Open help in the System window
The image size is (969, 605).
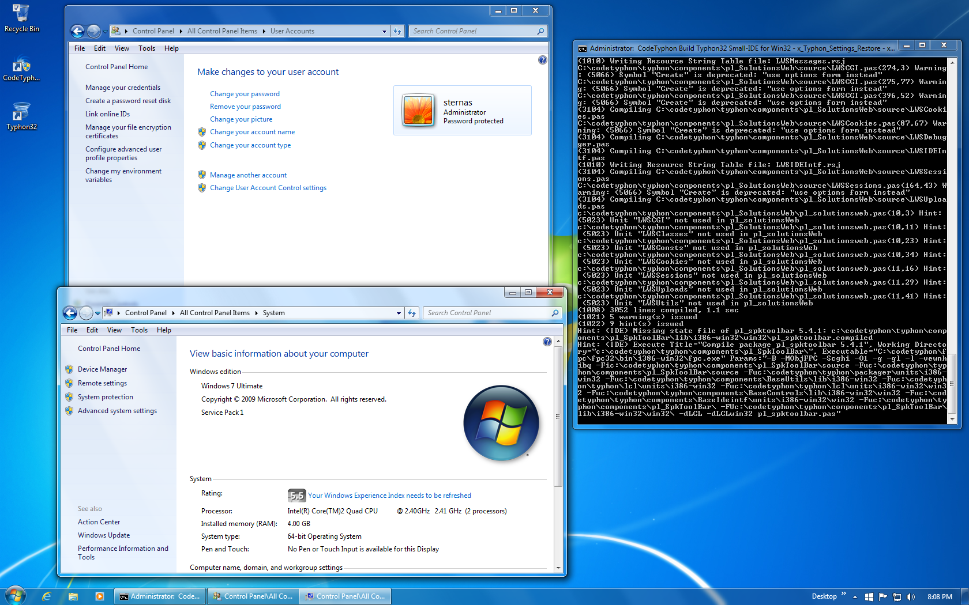(x=547, y=342)
